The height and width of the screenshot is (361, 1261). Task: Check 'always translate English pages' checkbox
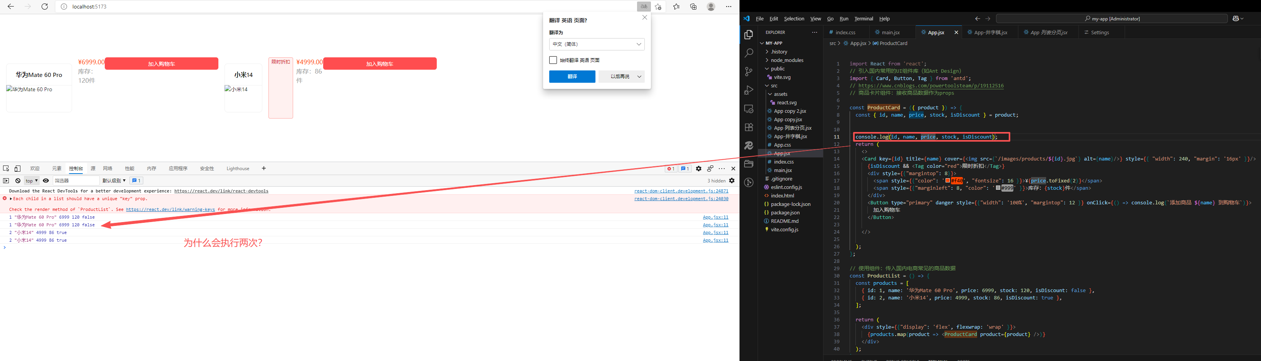click(x=553, y=60)
